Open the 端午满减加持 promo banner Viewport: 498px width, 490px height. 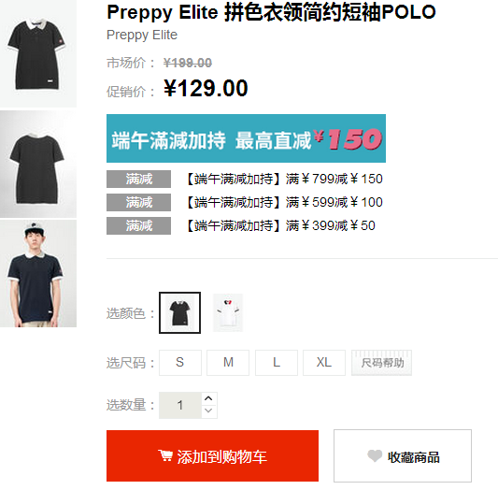pyautogui.click(x=246, y=138)
